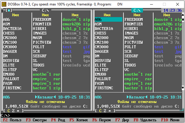Select highlighted A86 folder in right panel
This screenshot has width=185, height=123.
(x=109, y=19)
